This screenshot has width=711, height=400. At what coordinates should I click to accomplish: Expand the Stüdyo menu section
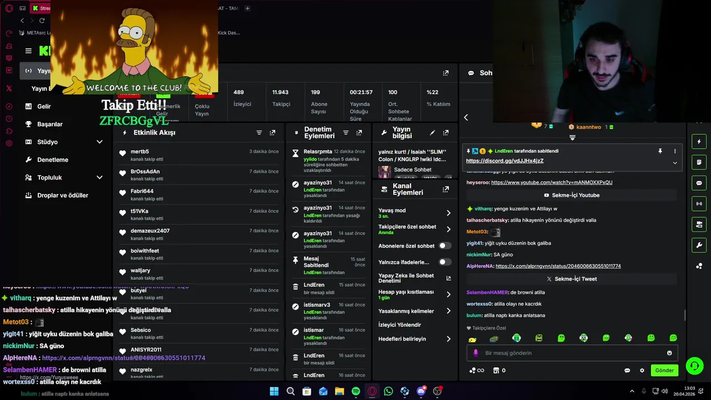pos(99,142)
